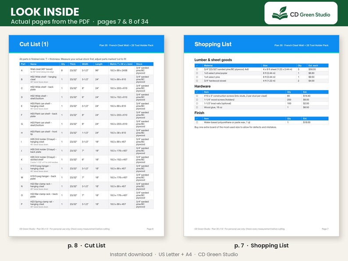The height and width of the screenshot is (261, 348).
Task: Click '4 x 8 ft sheet (1.22 x 2.44 m)' size cell
Action: (x=277, y=69)
